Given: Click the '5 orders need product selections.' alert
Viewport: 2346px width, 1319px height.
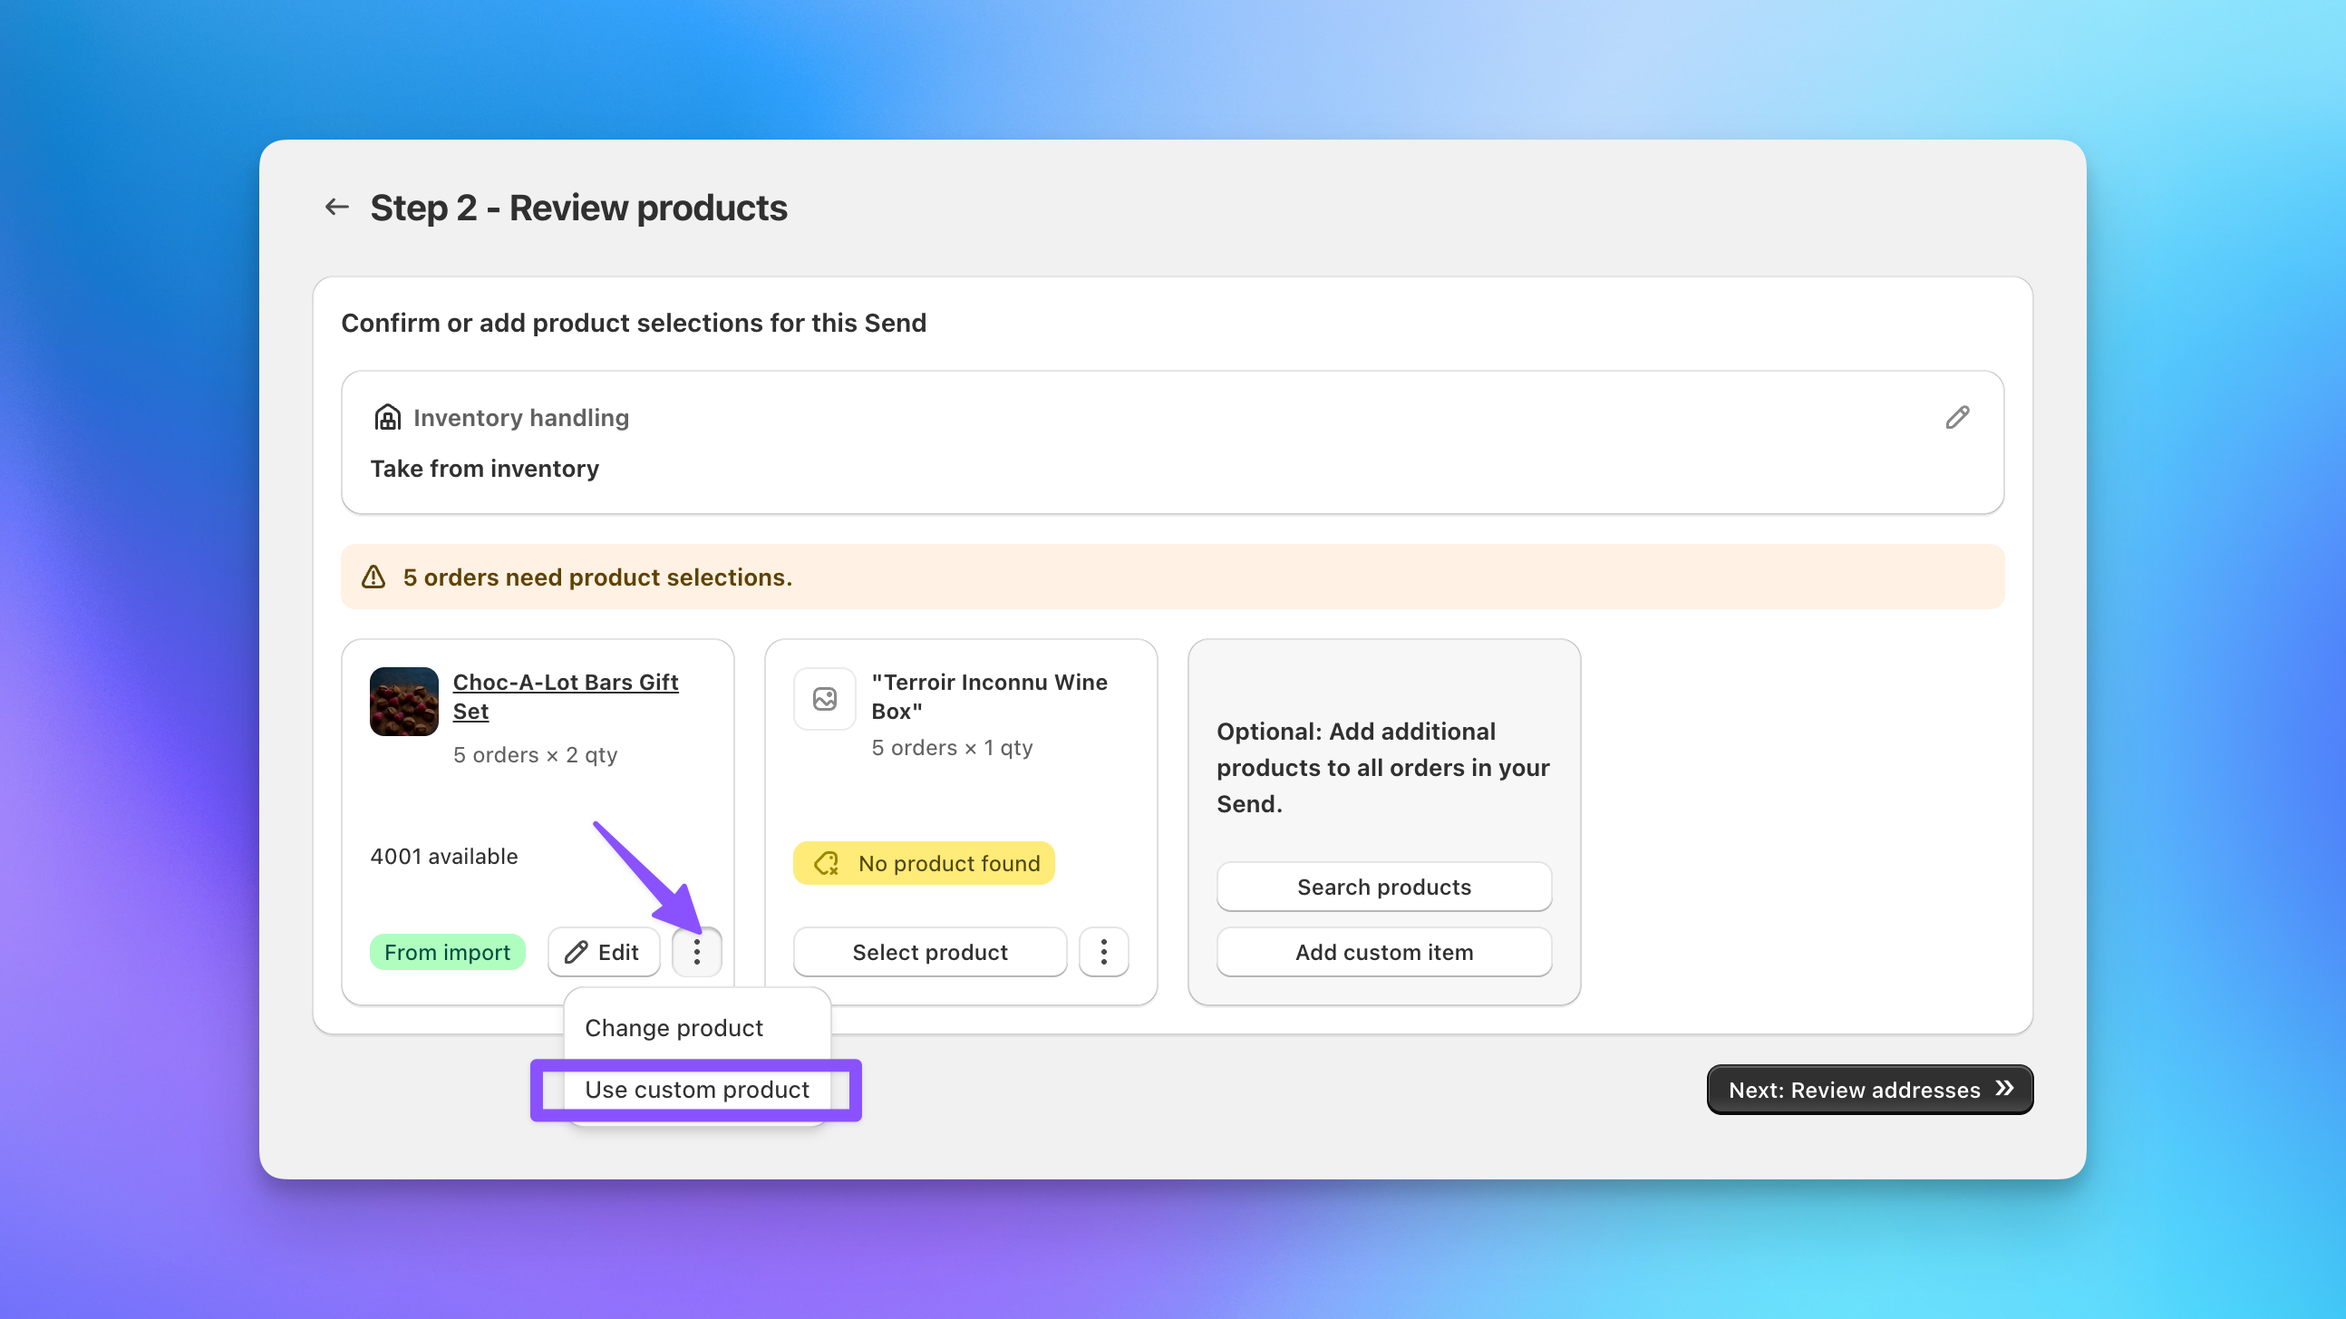Looking at the screenshot, I should click(1172, 577).
